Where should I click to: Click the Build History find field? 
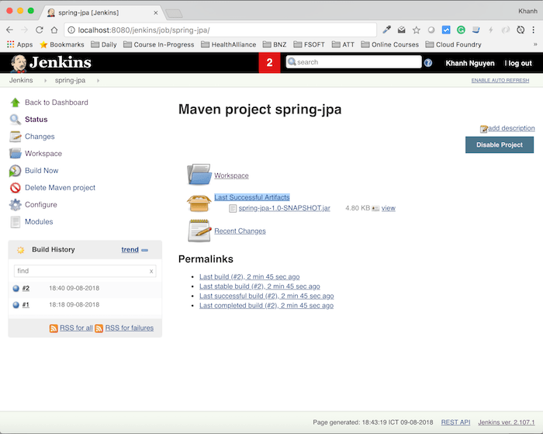85,271
